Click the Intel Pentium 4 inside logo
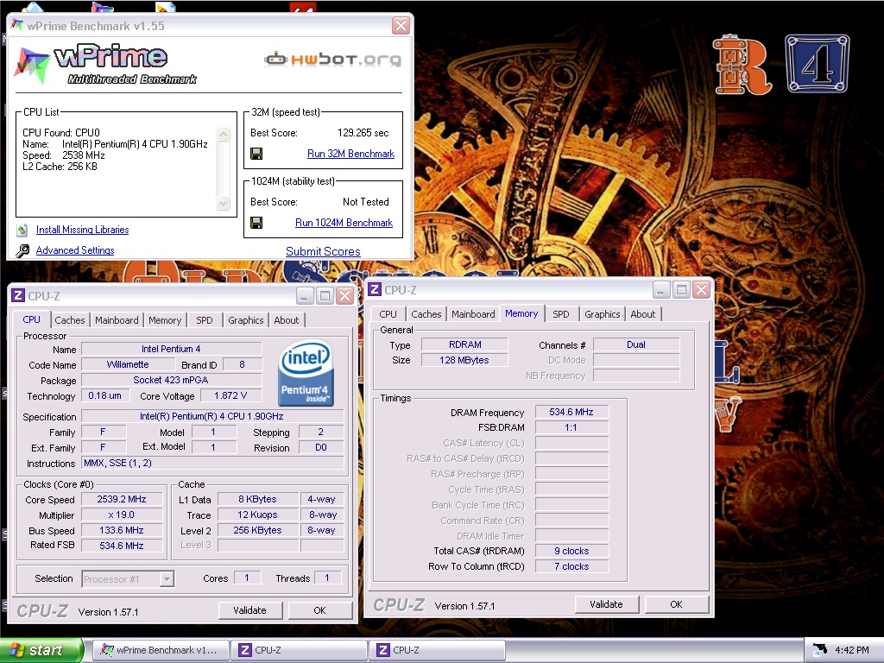 [x=306, y=373]
